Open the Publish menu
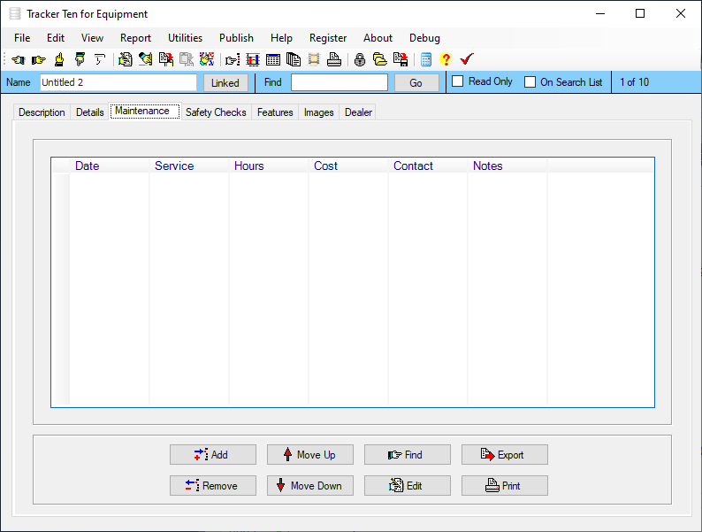This screenshot has width=702, height=532. coord(236,38)
